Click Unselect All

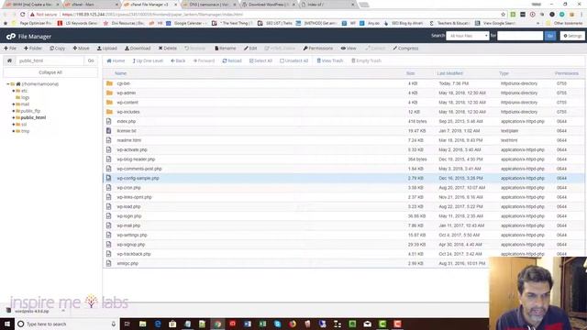point(293,60)
